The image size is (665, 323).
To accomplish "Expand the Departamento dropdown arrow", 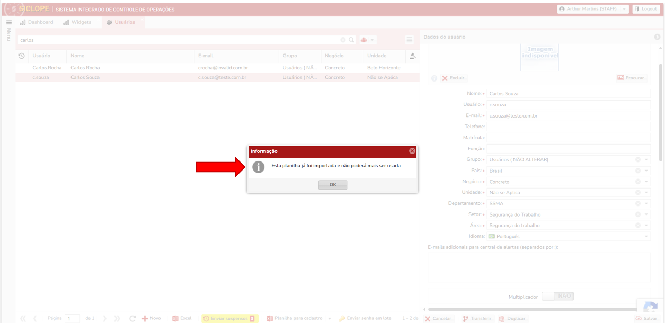I will pyautogui.click(x=646, y=204).
